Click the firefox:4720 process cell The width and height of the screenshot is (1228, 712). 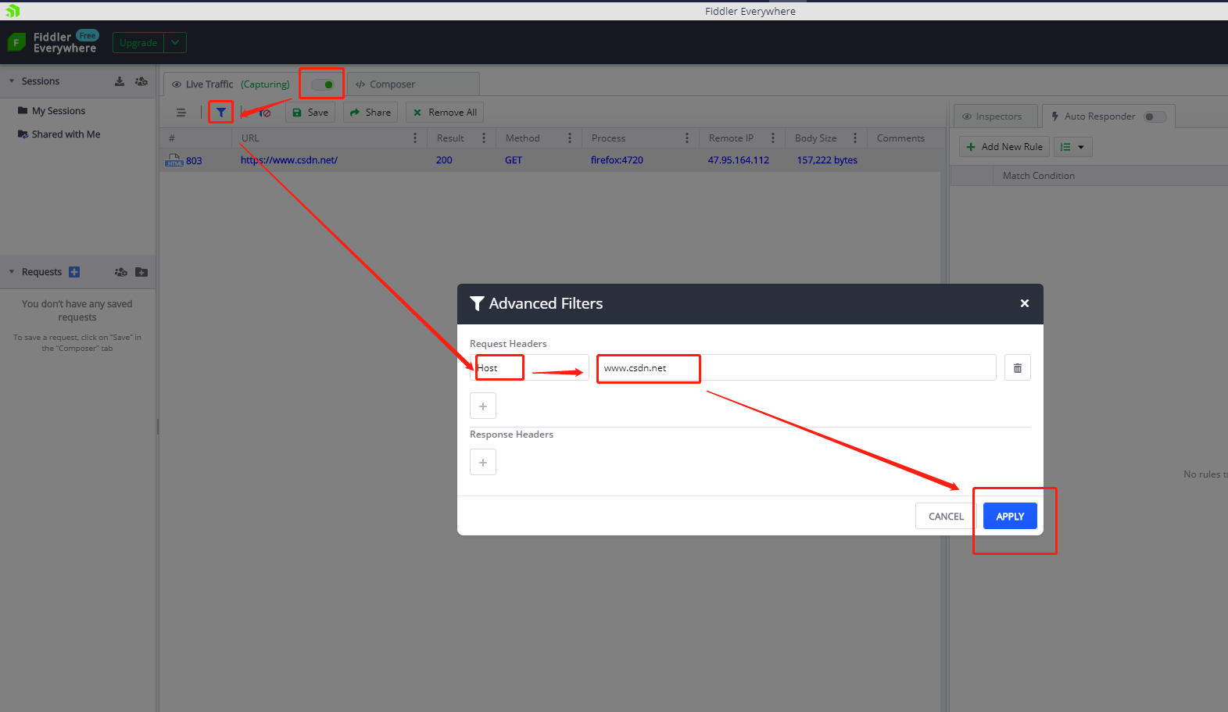(617, 160)
